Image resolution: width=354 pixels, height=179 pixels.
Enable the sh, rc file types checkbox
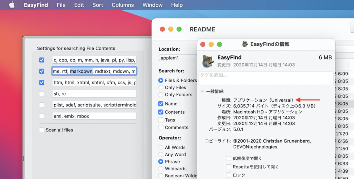tap(41, 94)
